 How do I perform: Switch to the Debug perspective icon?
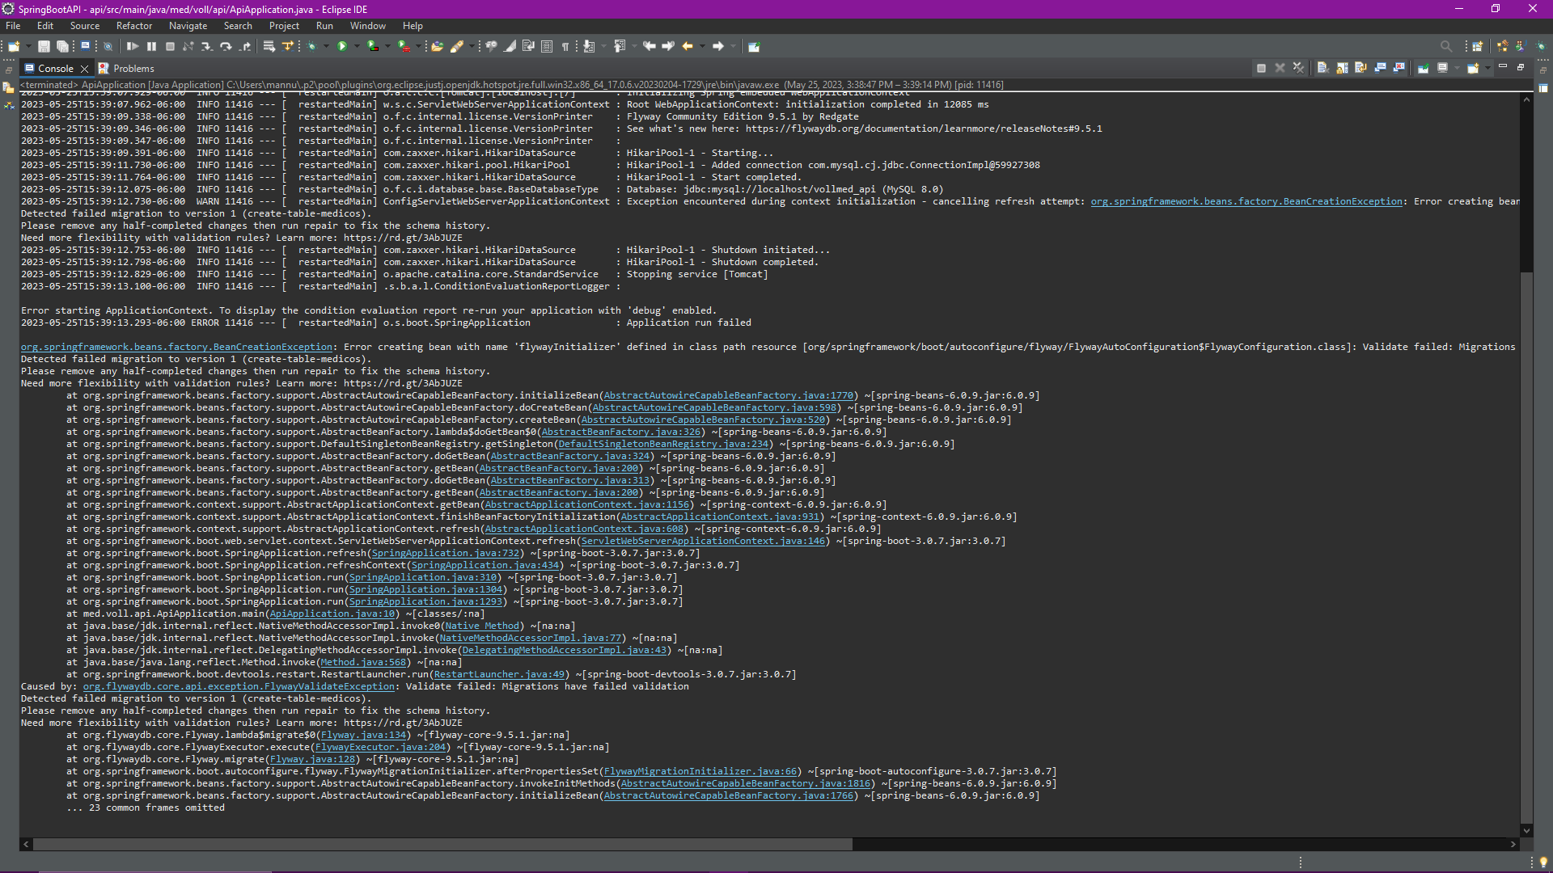point(1541,46)
